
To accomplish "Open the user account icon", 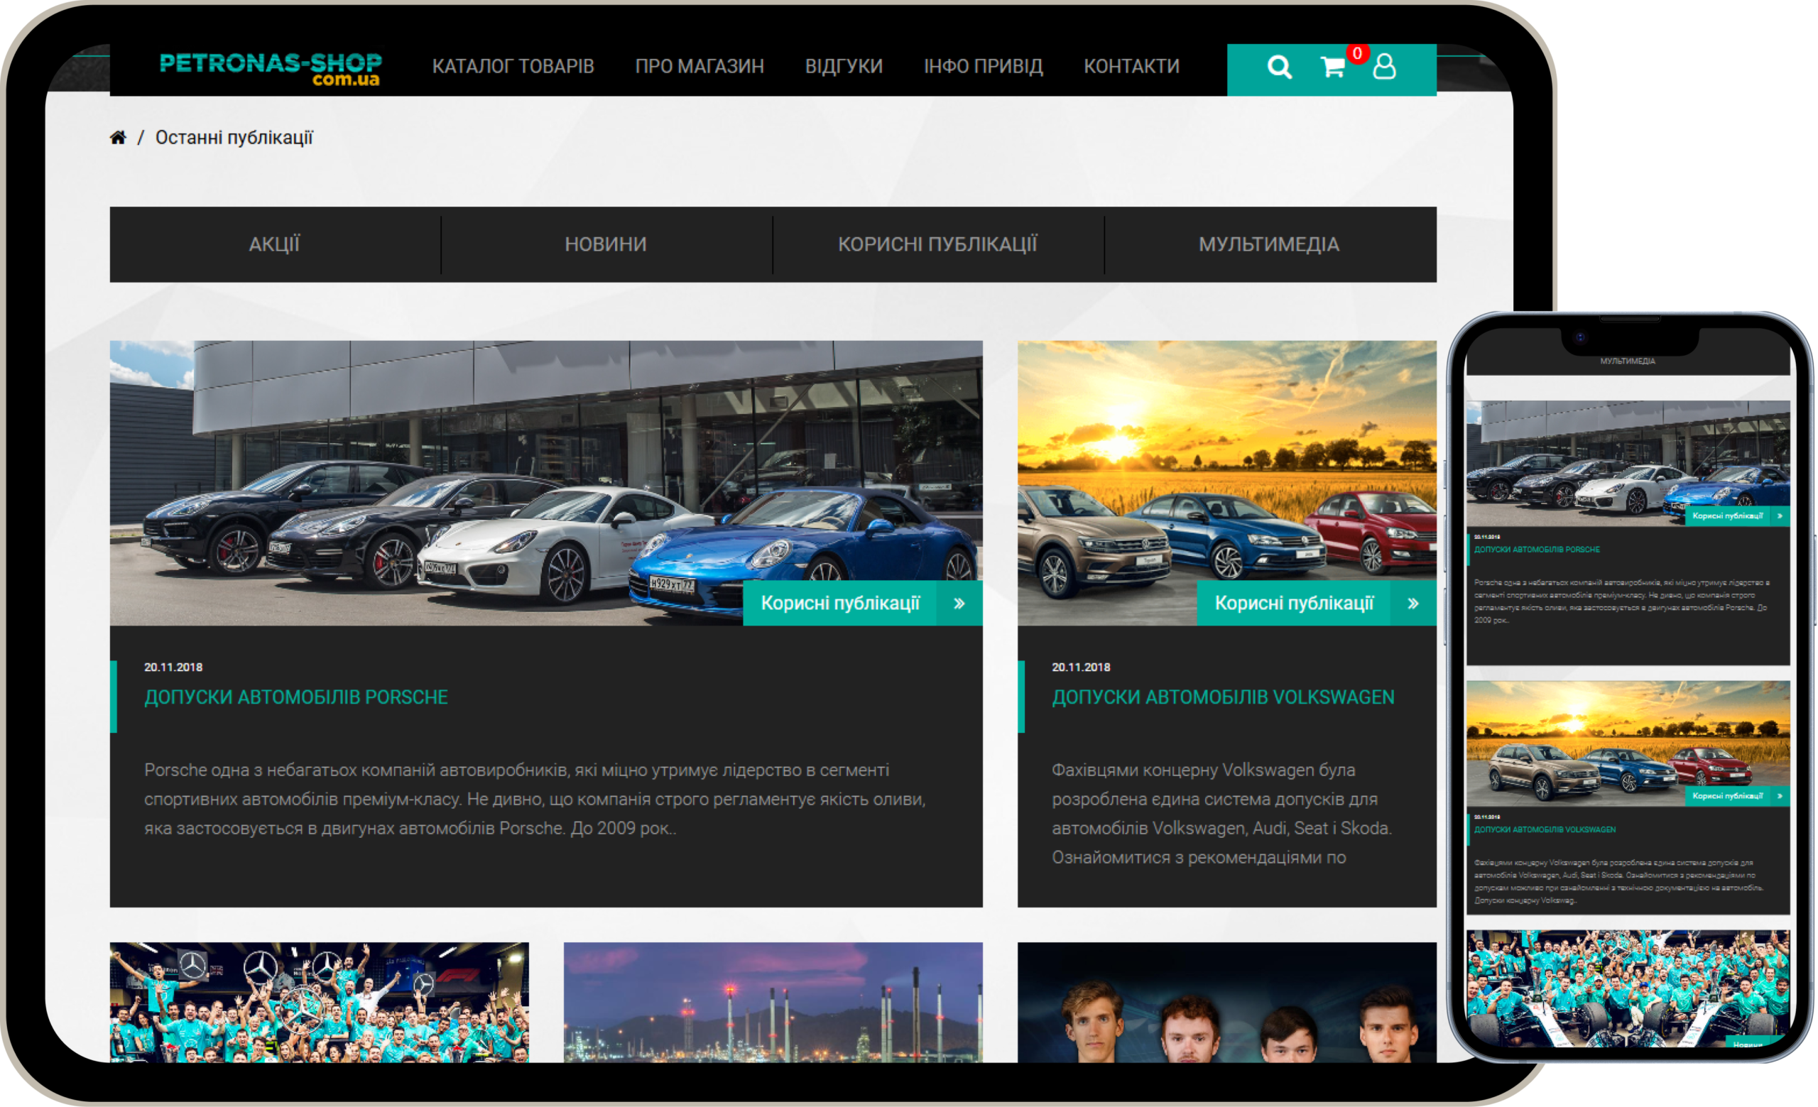I will 1384,66.
